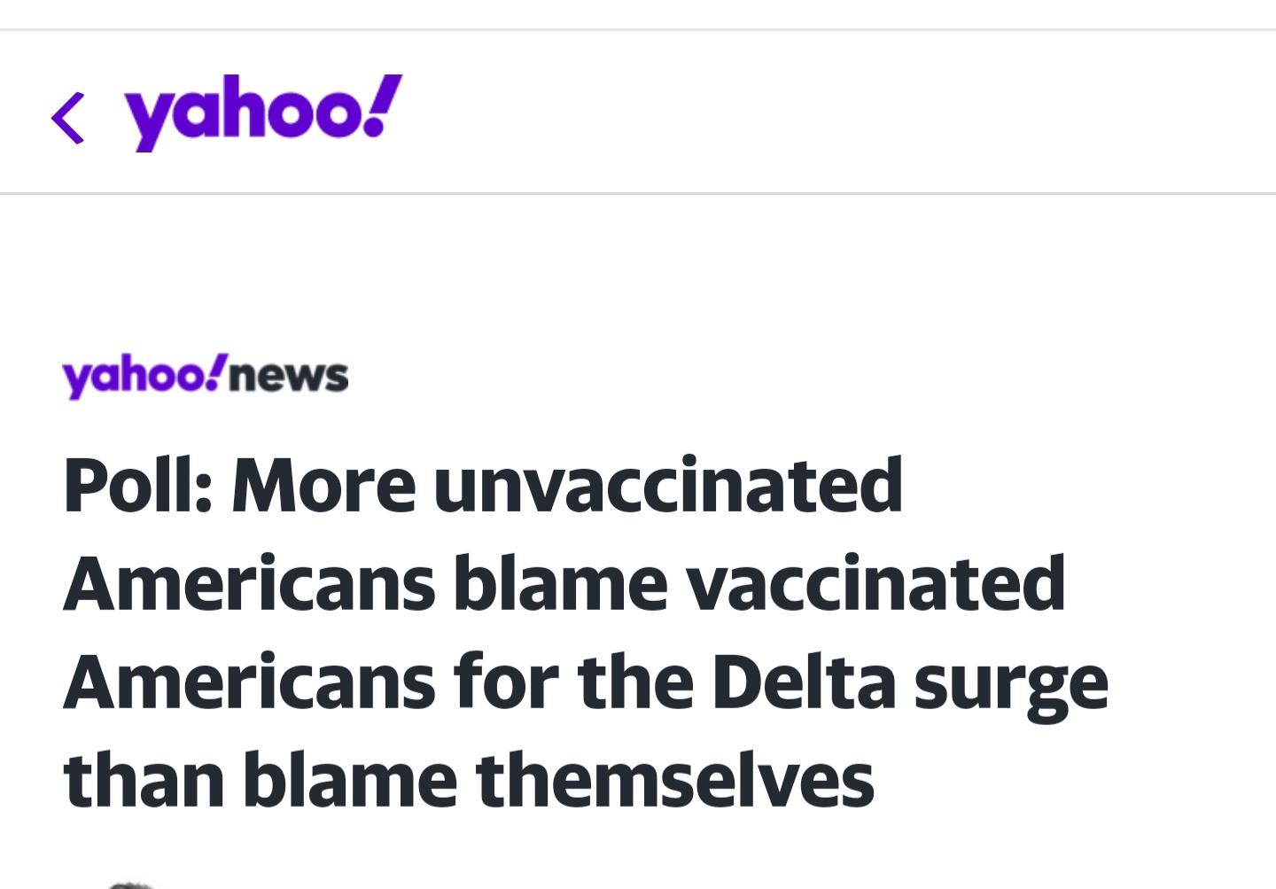Click the word "Poll:" in the headline

pyautogui.click(x=137, y=486)
